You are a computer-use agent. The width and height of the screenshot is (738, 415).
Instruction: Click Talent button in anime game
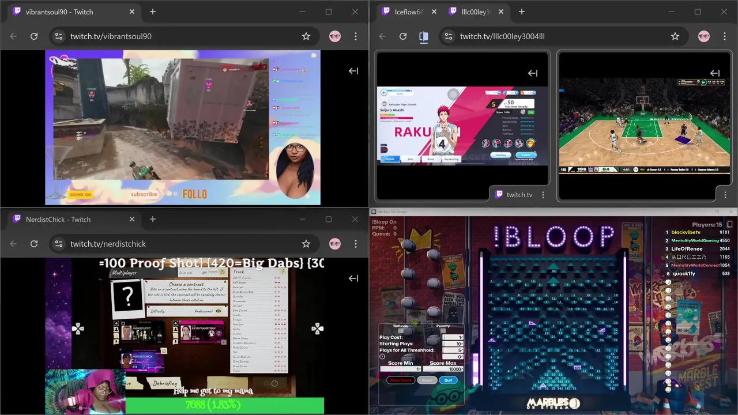click(526, 154)
